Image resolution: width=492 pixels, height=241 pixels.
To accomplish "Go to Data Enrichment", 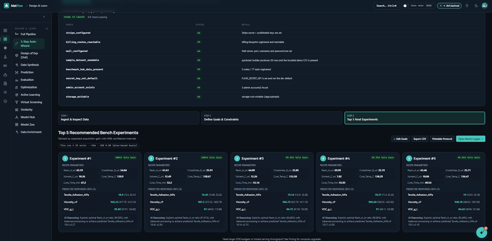I will pos(29,132).
